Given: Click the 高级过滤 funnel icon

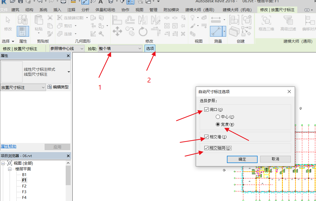Looking at the screenshot, I should [x=288, y=21].
